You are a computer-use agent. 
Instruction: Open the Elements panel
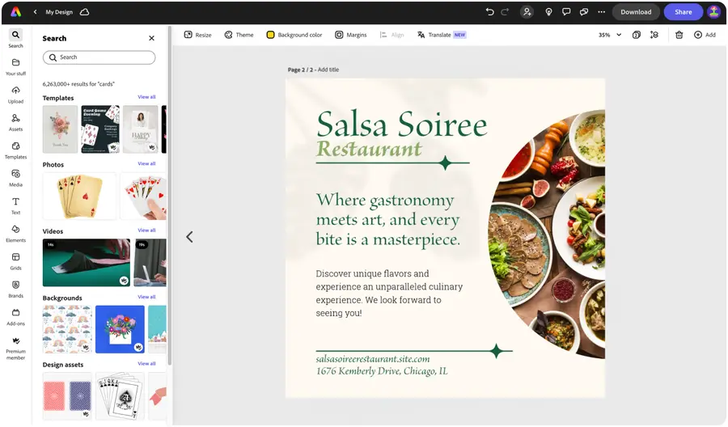[x=16, y=234]
